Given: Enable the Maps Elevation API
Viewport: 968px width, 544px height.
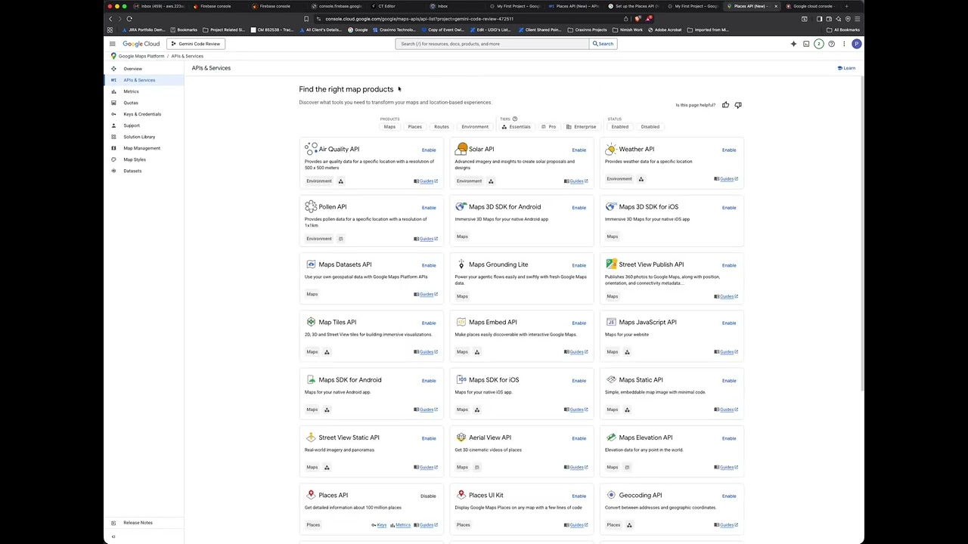Looking at the screenshot, I should [729, 438].
